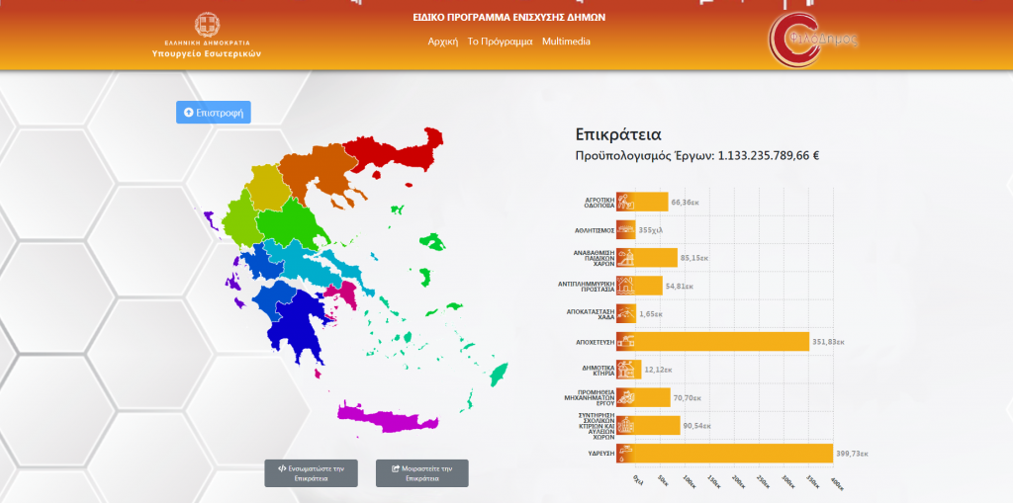
Task: Select the landfill icon for ΑΠΟΚΑΤΑΣΤΑΣΗ ΧΑΔΑ
Action: pyautogui.click(x=625, y=314)
